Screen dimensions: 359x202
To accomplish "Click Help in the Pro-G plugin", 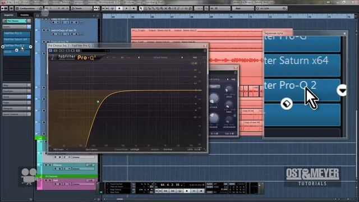I will click(233, 79).
